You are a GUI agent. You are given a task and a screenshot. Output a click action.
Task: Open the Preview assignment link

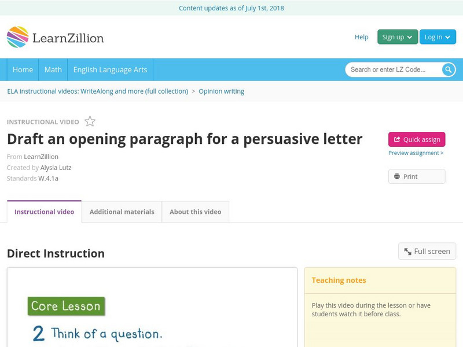[416, 153]
